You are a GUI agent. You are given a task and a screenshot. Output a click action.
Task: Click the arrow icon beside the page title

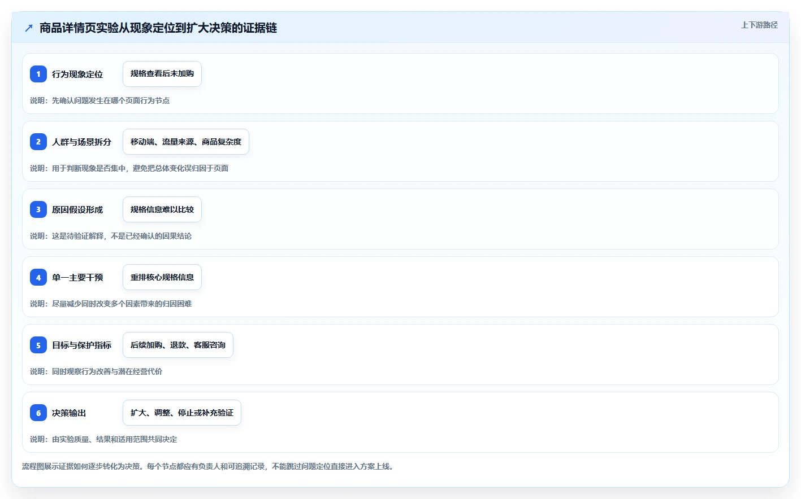pyautogui.click(x=29, y=28)
